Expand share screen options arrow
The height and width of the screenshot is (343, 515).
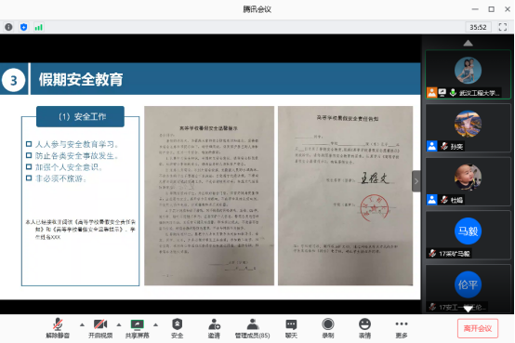pos(155,324)
